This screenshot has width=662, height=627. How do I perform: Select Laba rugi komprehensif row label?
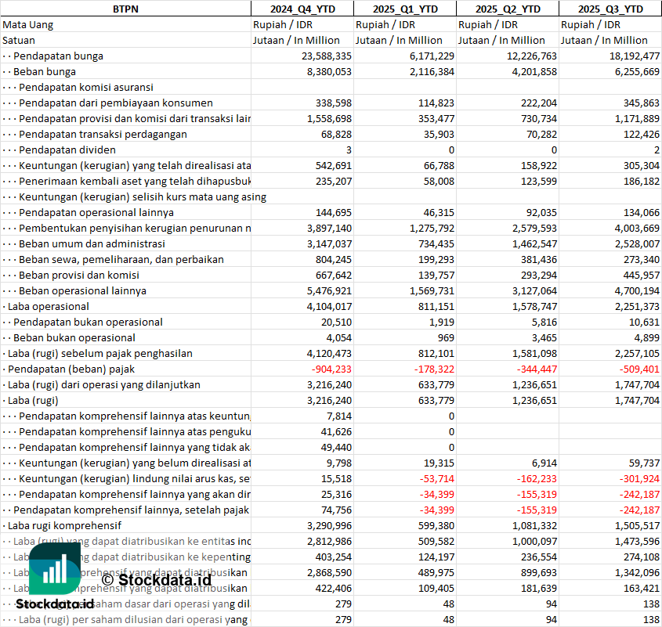(x=64, y=525)
